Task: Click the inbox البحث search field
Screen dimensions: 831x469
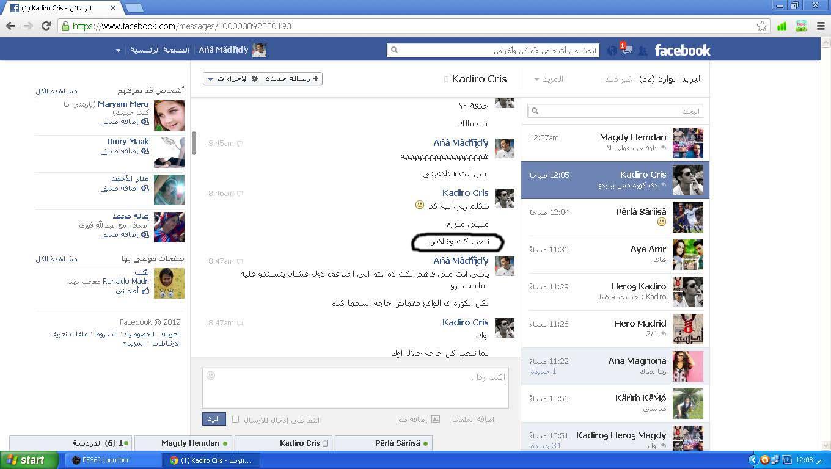Action: pos(615,111)
